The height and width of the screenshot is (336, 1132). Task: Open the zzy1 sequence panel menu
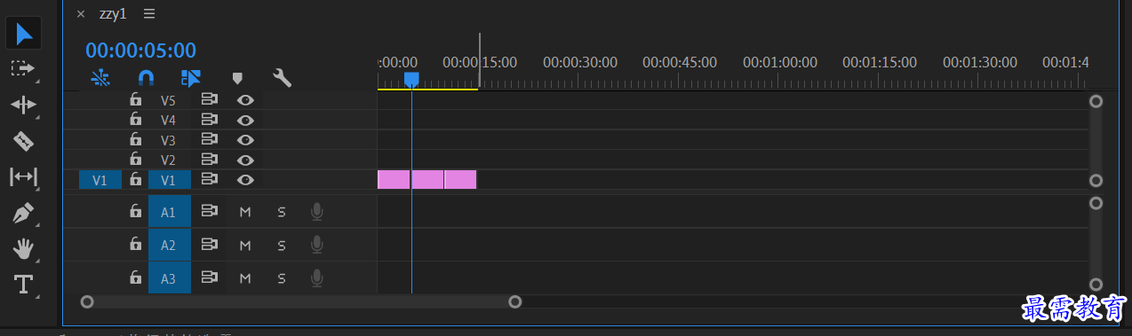[x=149, y=13]
